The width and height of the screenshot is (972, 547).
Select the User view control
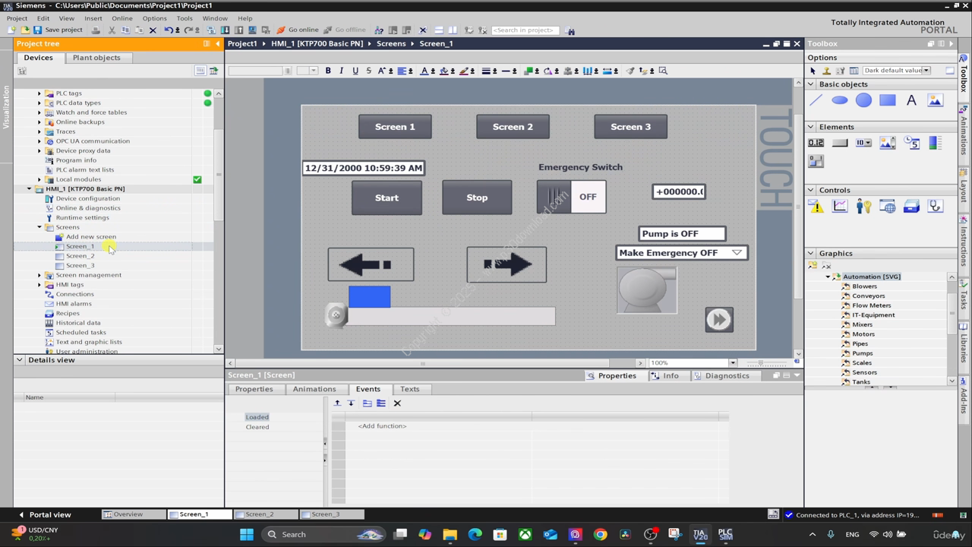(863, 207)
